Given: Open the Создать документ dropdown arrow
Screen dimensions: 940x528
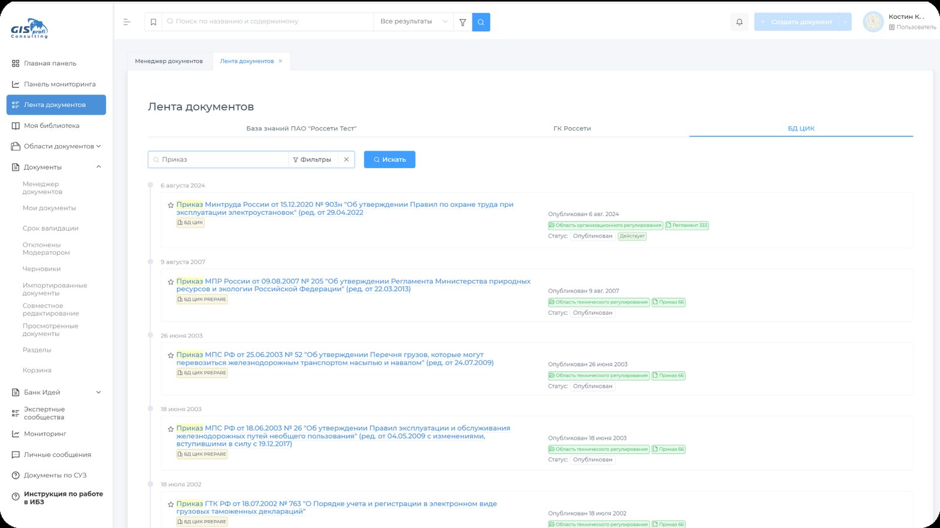Looking at the screenshot, I should (x=845, y=22).
